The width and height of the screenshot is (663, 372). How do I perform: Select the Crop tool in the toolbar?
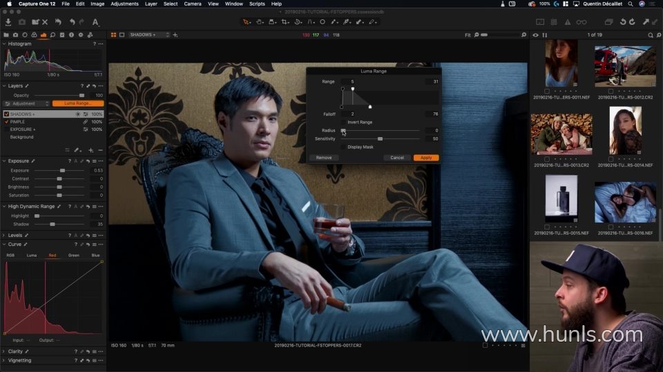click(x=284, y=22)
